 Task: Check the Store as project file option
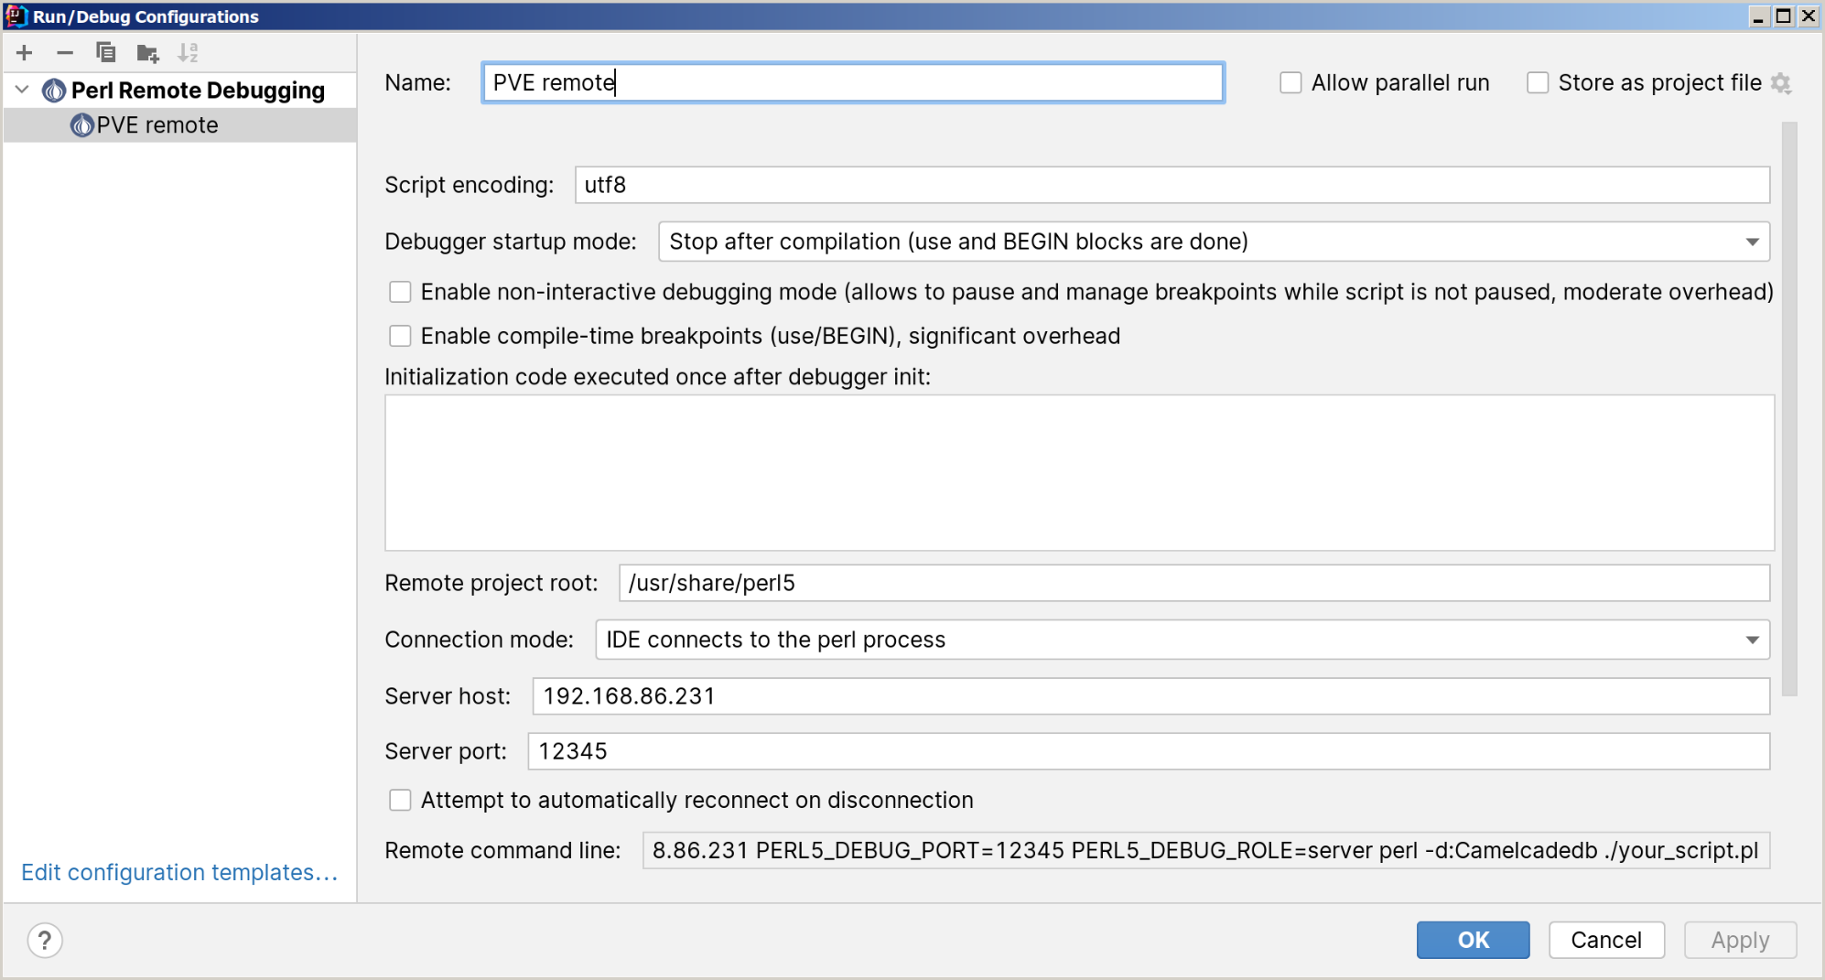click(1538, 83)
